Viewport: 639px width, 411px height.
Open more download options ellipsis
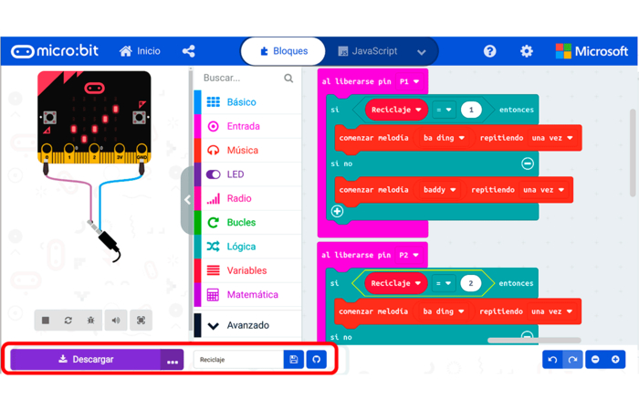173,360
